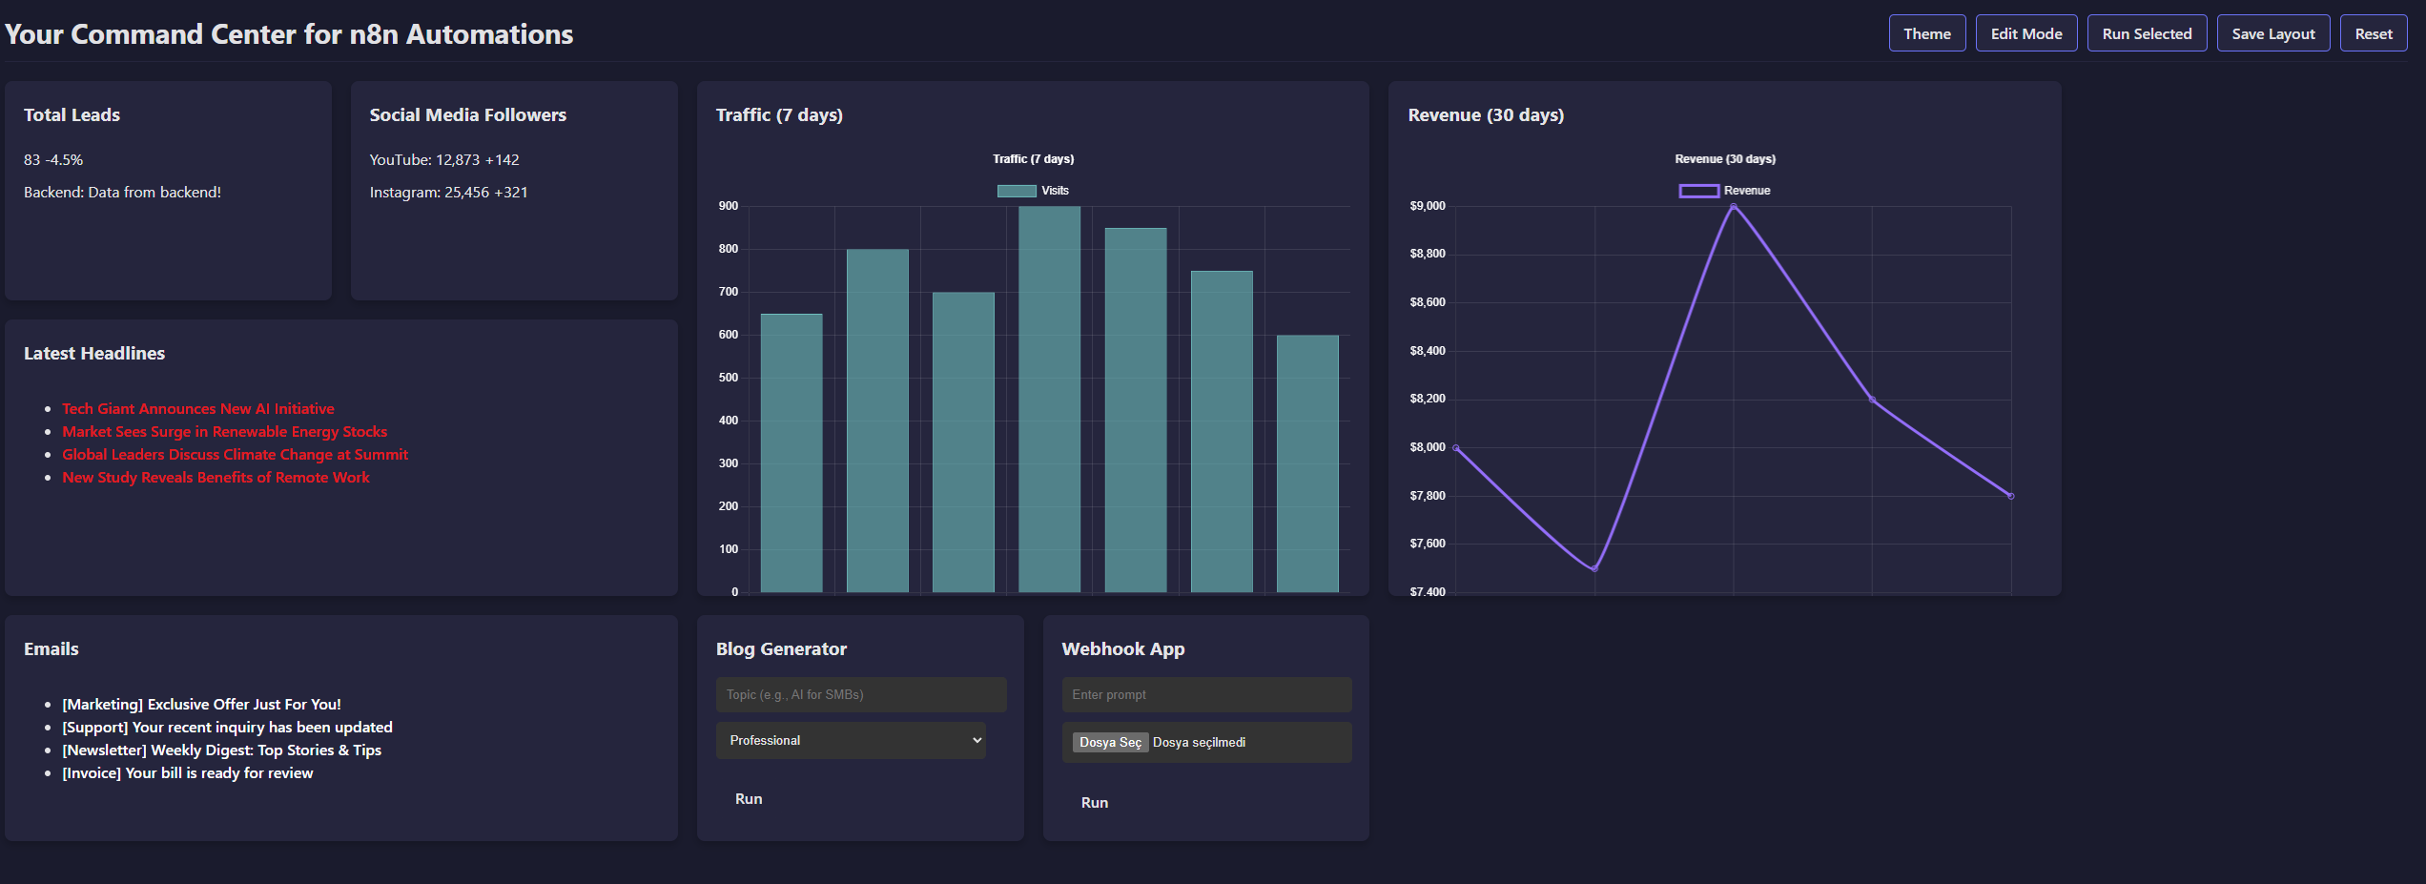Click the Blog Generator topic field
The width and height of the screenshot is (2426, 884).
tap(860, 694)
